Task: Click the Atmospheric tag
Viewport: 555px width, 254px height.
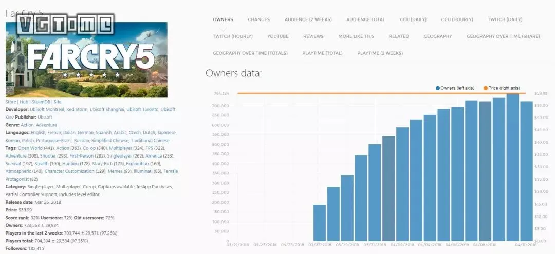Action: pyautogui.click(x=18, y=172)
